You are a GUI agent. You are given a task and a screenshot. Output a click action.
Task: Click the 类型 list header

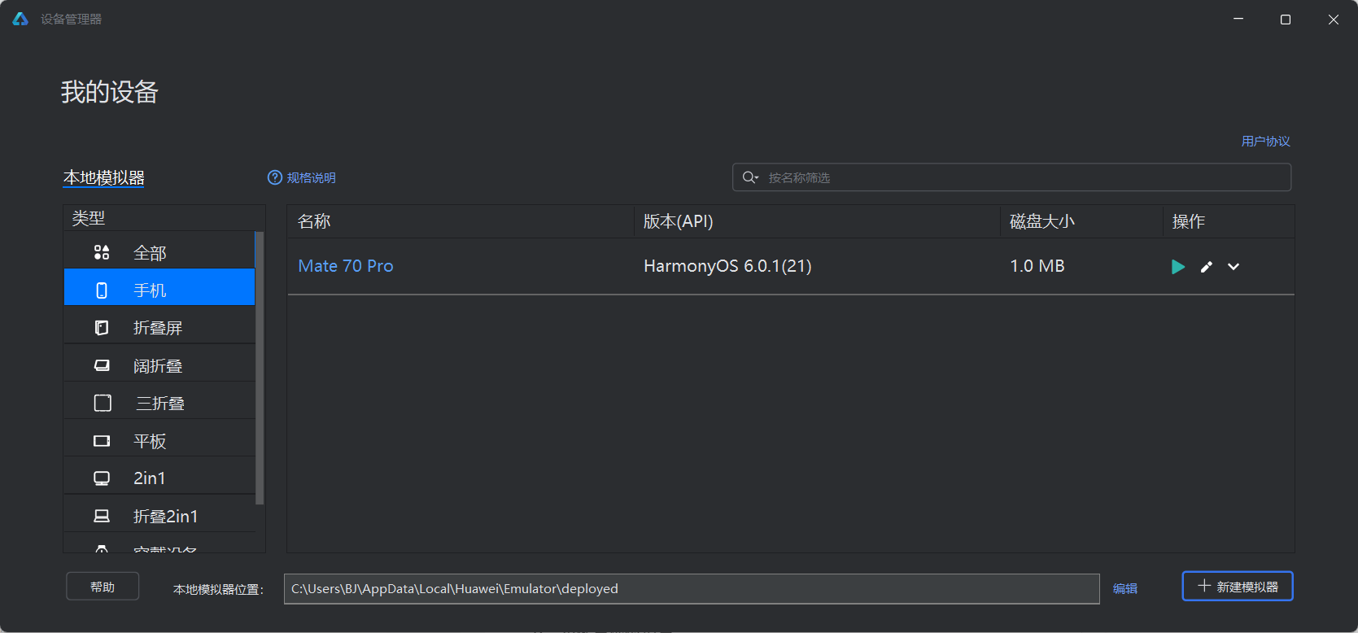tap(164, 218)
